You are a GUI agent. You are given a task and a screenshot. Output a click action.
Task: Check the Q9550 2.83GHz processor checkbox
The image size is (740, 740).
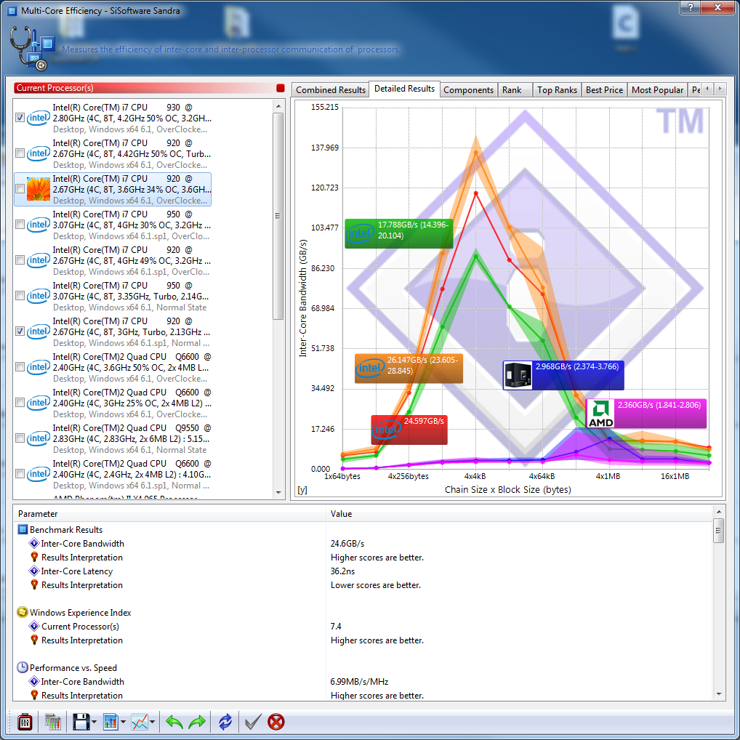click(20, 438)
